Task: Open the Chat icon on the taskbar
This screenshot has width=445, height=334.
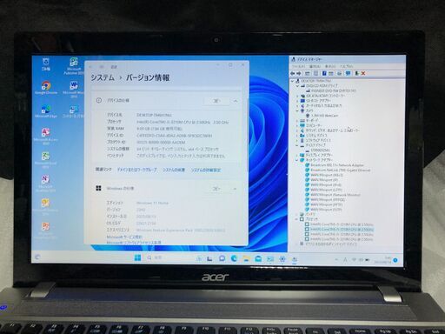Action: click(222, 258)
